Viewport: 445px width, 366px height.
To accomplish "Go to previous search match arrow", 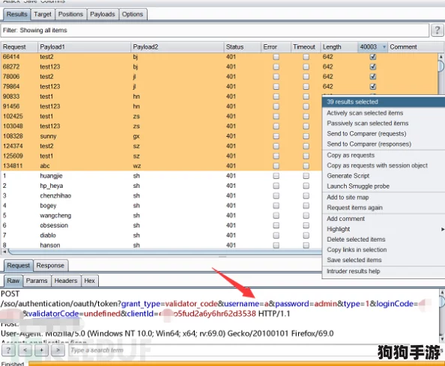I will [x=25, y=350].
